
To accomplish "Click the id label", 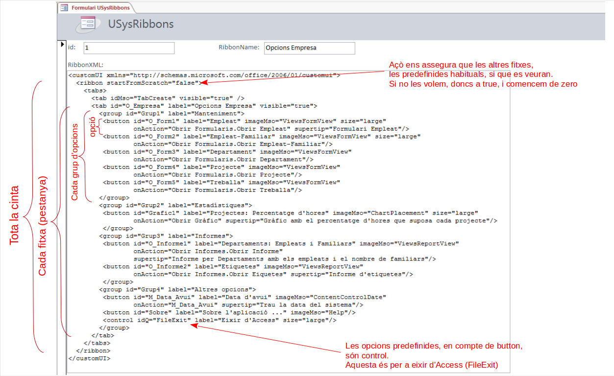I will click(72, 47).
